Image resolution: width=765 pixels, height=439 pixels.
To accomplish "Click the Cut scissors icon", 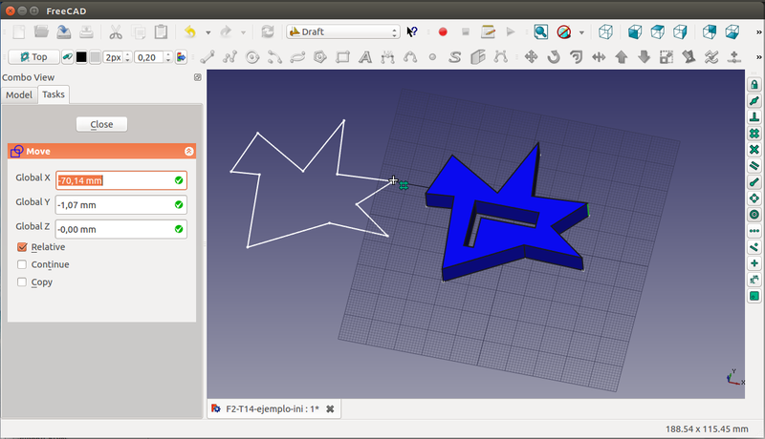I will tap(115, 31).
